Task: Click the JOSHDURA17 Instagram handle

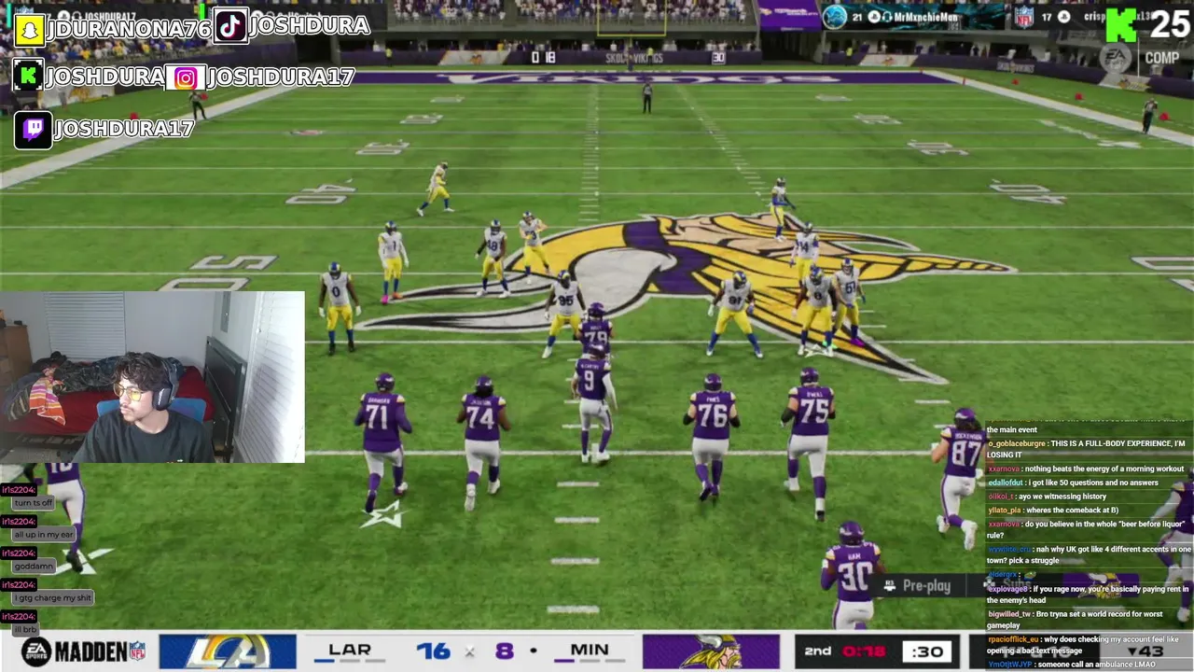Action: tap(280, 77)
